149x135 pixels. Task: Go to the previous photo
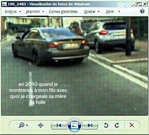[x=59, y=125]
